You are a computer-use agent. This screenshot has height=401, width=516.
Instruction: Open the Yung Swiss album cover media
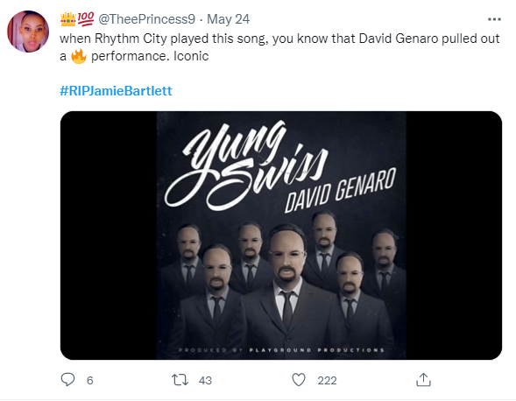click(281, 236)
